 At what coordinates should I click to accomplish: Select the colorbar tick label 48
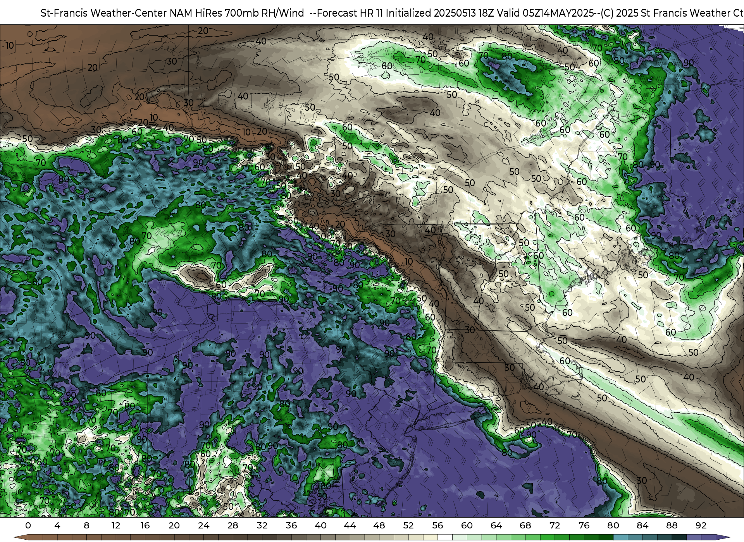click(379, 525)
